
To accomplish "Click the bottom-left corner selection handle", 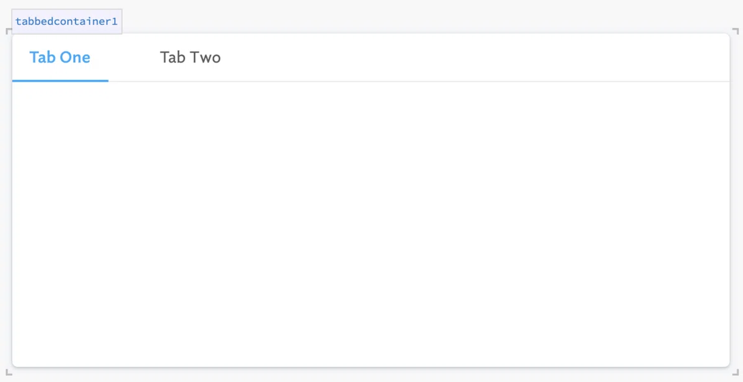I will tap(9, 371).
